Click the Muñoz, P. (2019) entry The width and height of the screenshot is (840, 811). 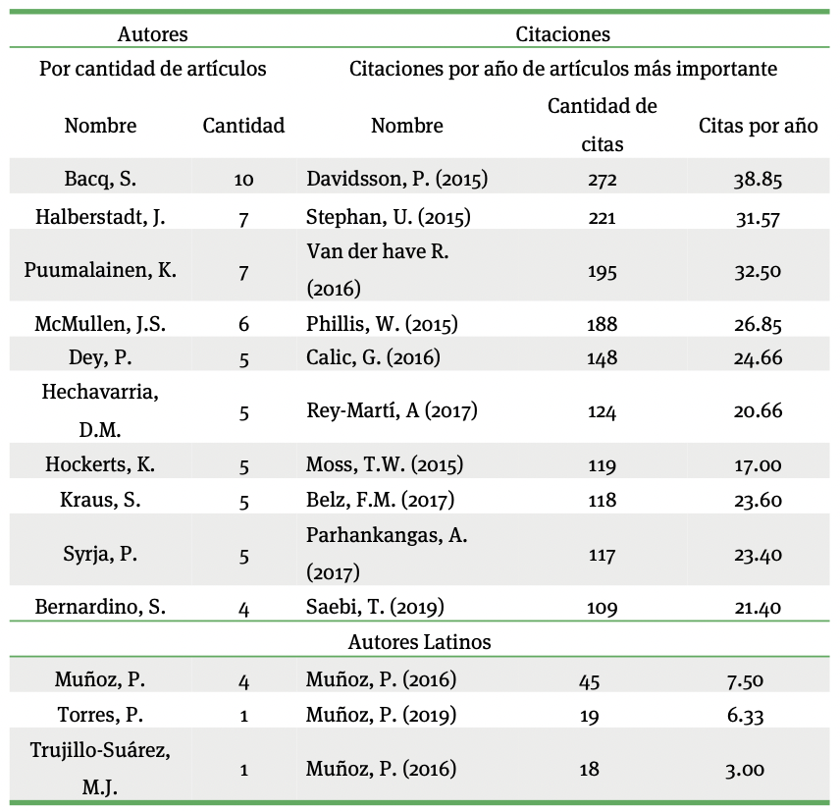(x=381, y=716)
